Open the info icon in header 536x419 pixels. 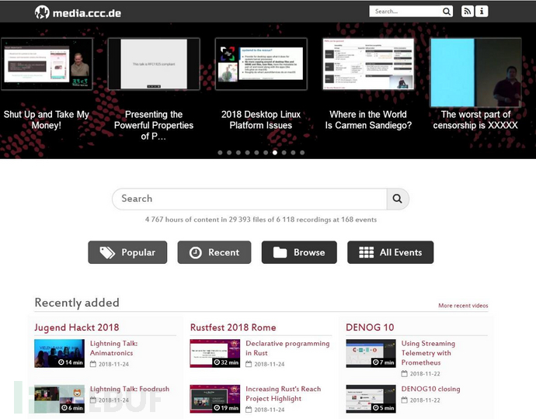(482, 12)
